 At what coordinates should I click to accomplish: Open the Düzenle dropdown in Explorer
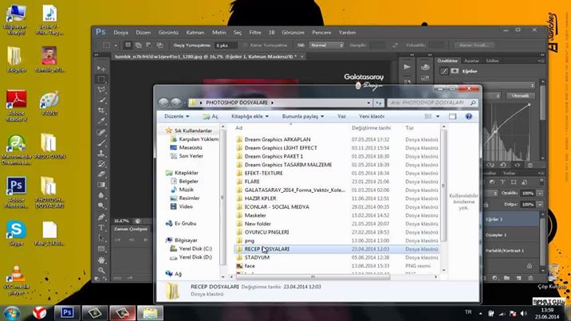[176, 116]
